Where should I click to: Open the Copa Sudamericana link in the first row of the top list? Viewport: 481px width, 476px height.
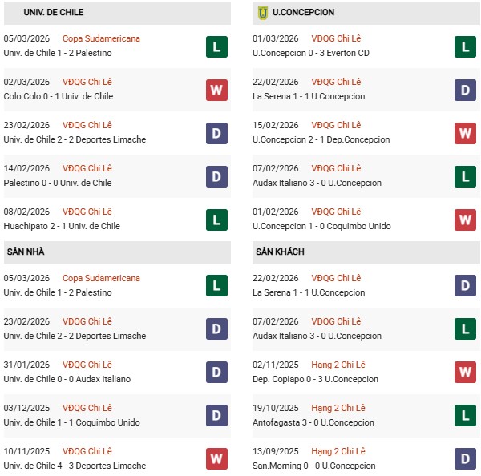(x=101, y=38)
